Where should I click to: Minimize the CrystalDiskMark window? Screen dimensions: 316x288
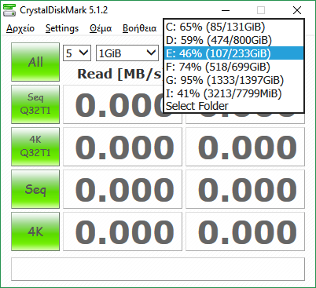click(x=226, y=10)
